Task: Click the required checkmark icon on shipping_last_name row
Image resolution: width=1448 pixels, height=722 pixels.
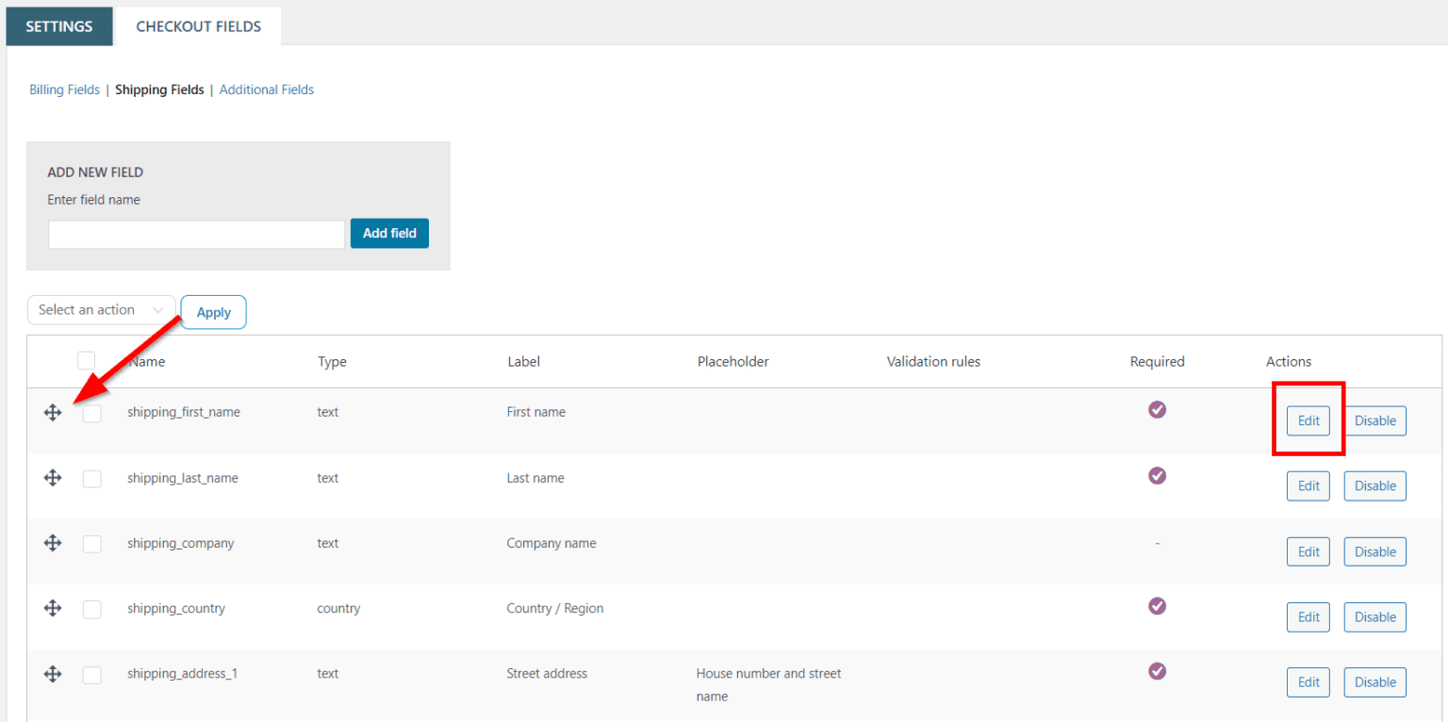Action: click(1157, 475)
